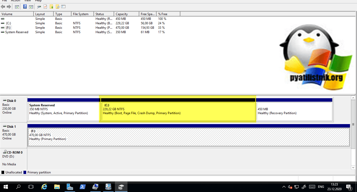The width and height of the screenshot is (357, 192).
Task: Click the File System column header
Action: pyautogui.click(x=82, y=14)
